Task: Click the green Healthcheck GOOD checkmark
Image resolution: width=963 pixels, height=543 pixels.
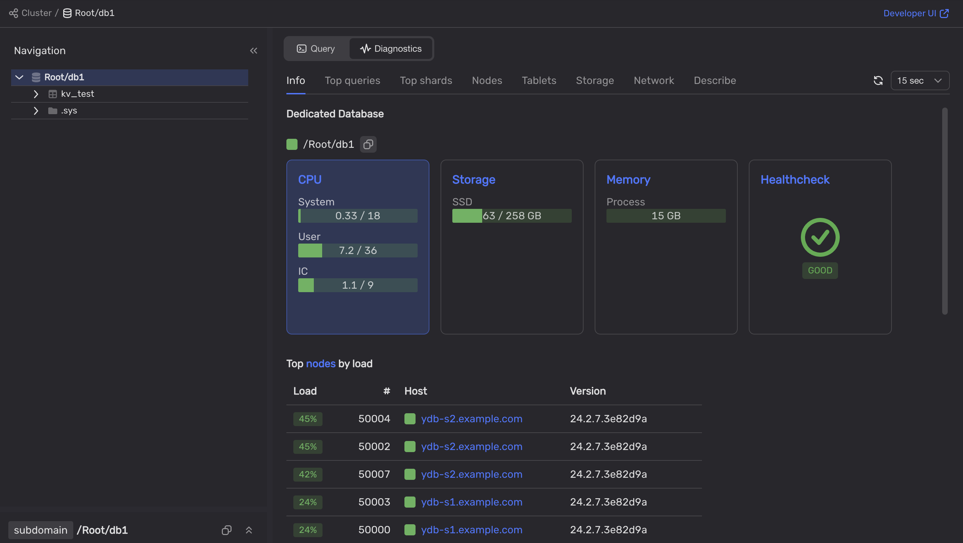Action: pyautogui.click(x=820, y=237)
